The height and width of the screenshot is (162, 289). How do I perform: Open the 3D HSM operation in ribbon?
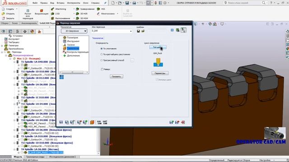pyautogui.click(x=82, y=18)
